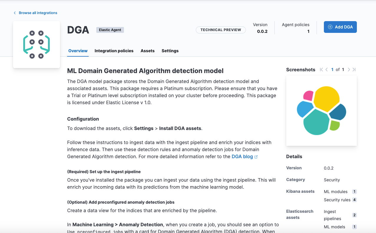
Task: Select the Overview tab
Action: [78, 51]
